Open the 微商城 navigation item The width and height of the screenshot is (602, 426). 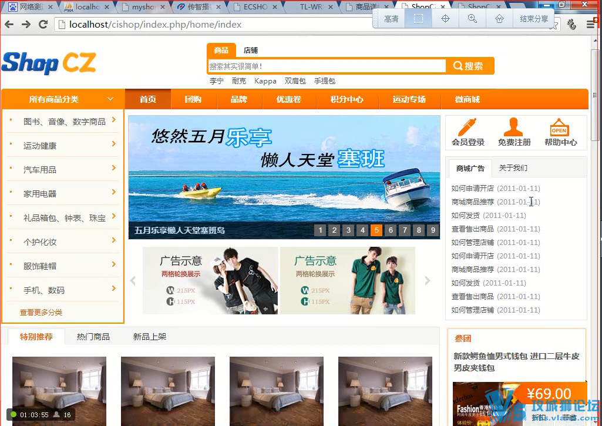point(468,99)
